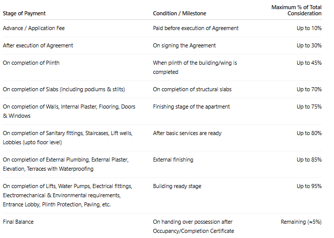Image resolution: width=334 pixels, height=238 pixels.
Task: Click the 'Up to 70%' value
Action: [309, 89]
